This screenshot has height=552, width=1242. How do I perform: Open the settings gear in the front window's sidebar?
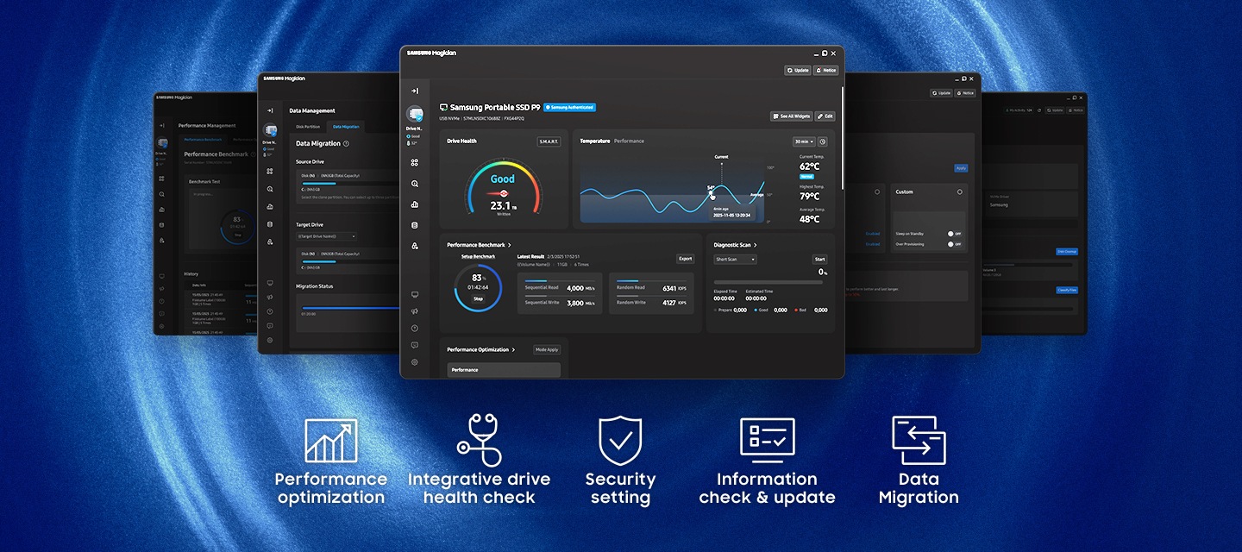415,362
